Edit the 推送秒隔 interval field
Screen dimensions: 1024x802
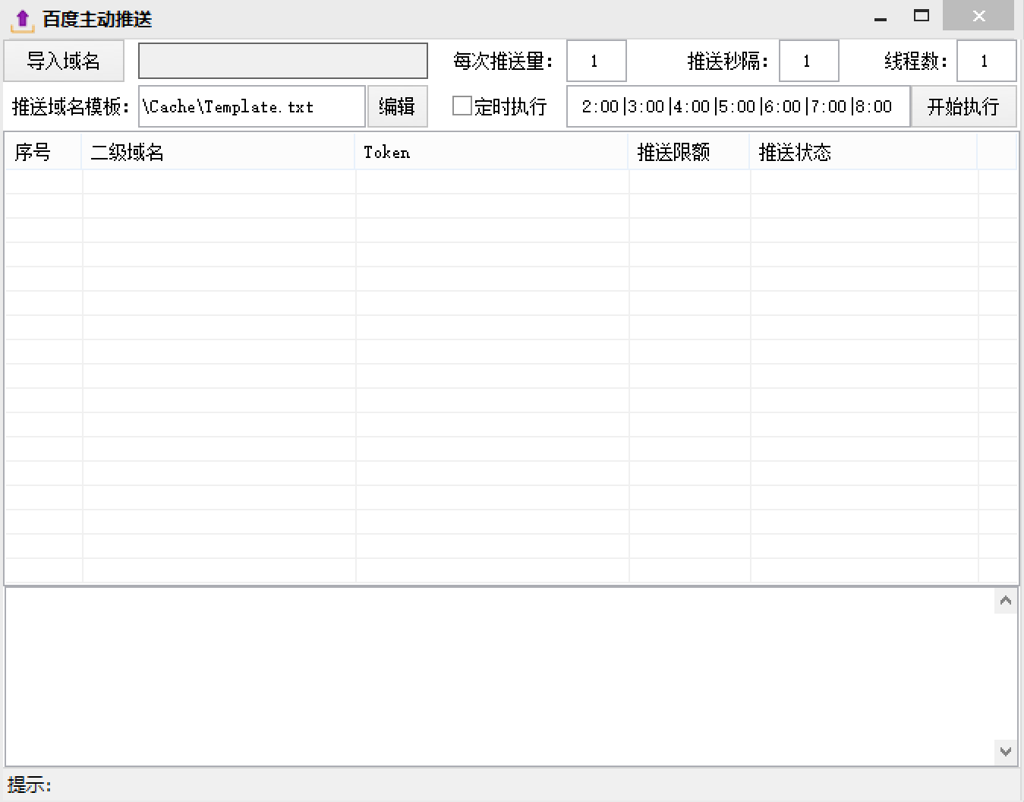pyautogui.click(x=809, y=61)
